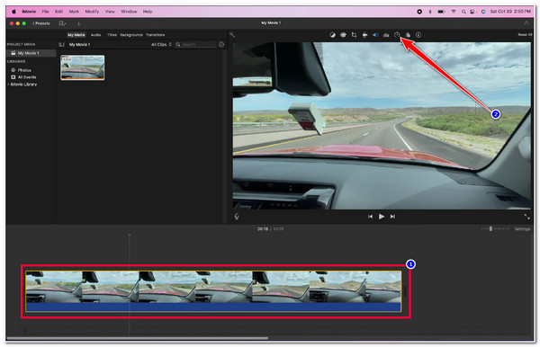
Task: Click the viewer video preview image
Action: click(382, 126)
